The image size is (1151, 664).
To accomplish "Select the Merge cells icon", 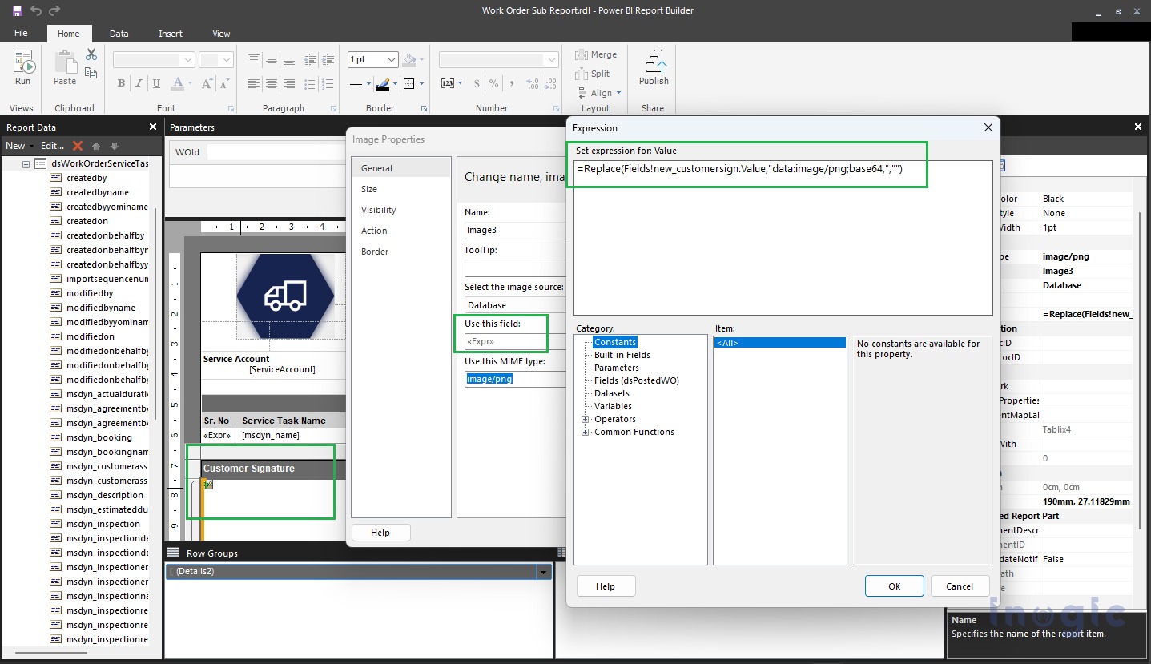I will coord(582,54).
